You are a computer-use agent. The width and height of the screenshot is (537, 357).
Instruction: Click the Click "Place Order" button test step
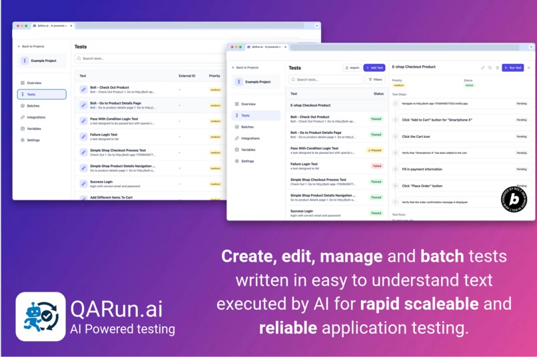click(x=465, y=186)
